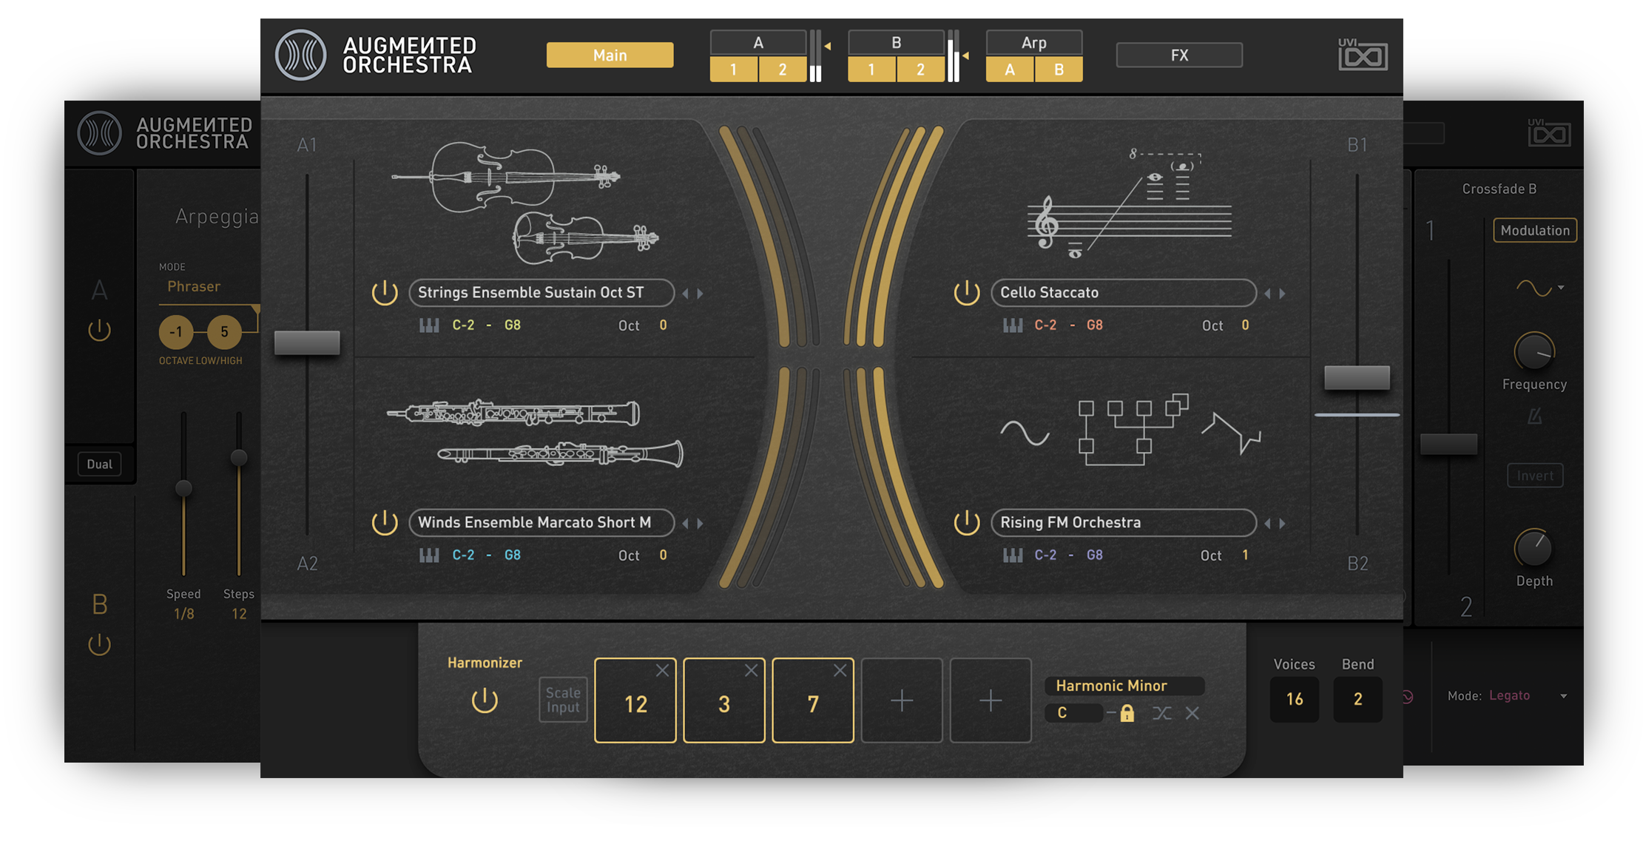Click the keyboard range icon under Cello Staccato

point(1012,325)
